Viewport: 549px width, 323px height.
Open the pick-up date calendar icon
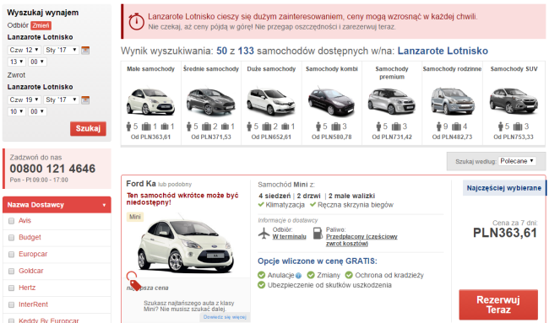(85, 50)
